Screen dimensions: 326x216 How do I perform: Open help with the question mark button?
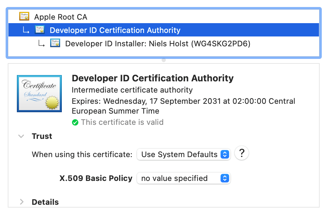coord(242,154)
